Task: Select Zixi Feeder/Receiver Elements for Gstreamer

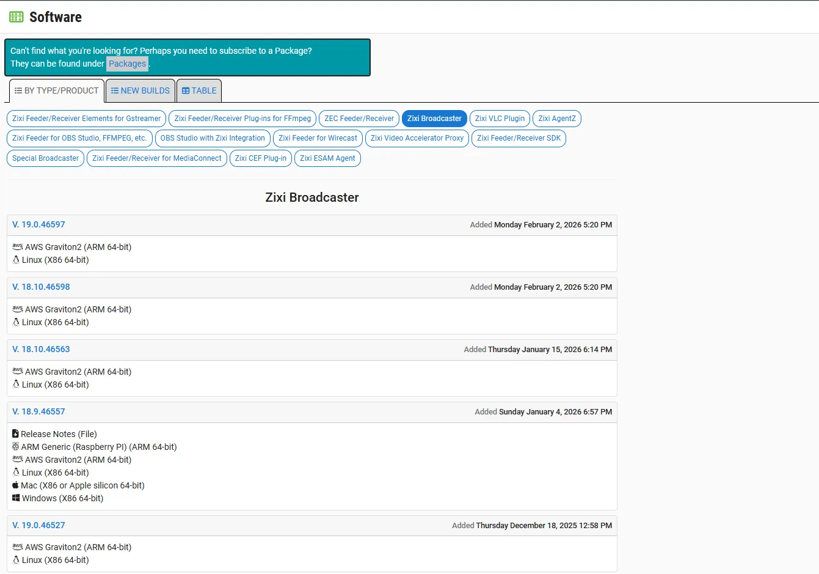Action: point(87,119)
